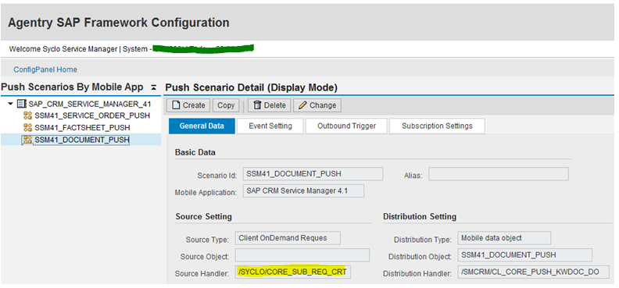Open the Event Setting tab
The image size is (619, 288).
[x=270, y=126]
